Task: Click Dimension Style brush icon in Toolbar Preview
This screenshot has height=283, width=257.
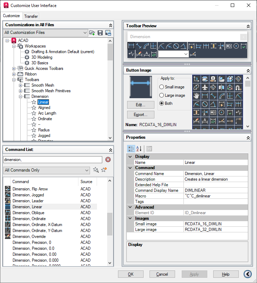Action: click(193, 54)
